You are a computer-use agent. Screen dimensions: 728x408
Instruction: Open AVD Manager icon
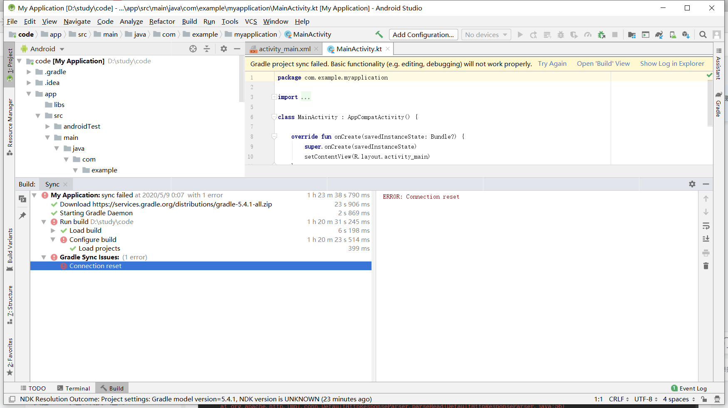click(x=673, y=35)
